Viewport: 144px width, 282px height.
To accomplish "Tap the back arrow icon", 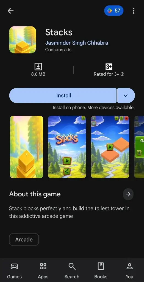I will (x=10, y=11).
